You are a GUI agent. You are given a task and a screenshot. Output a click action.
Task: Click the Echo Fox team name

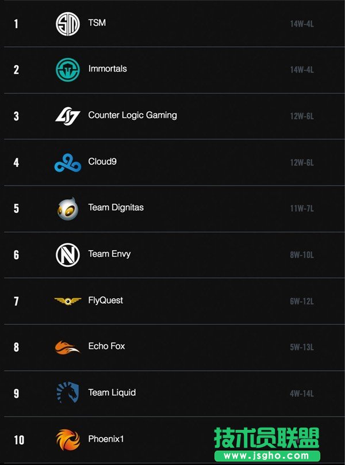(x=106, y=346)
